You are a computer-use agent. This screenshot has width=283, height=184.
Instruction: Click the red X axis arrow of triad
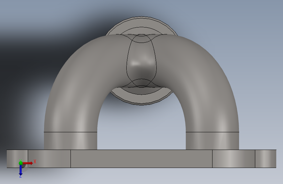point(28,163)
